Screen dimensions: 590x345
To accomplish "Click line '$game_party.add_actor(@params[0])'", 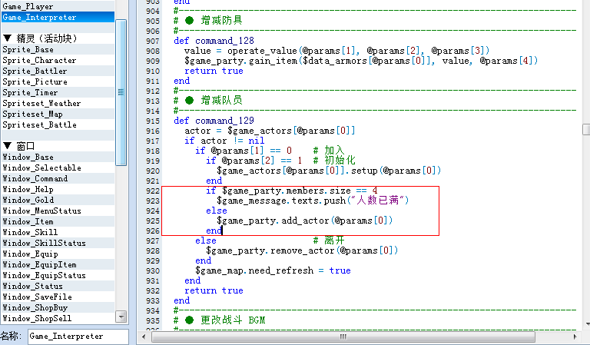I will [x=304, y=221].
